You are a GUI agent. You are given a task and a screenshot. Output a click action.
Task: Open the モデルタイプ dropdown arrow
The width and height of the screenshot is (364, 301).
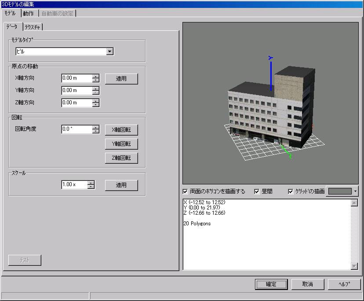coord(110,51)
